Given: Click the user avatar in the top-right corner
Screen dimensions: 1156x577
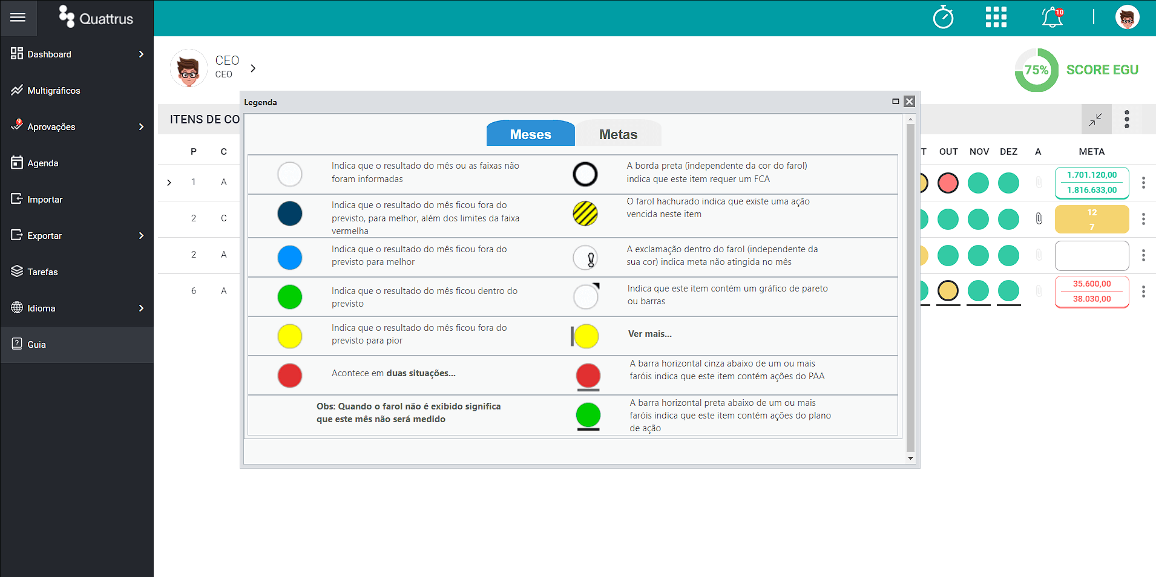Looking at the screenshot, I should tap(1127, 17).
